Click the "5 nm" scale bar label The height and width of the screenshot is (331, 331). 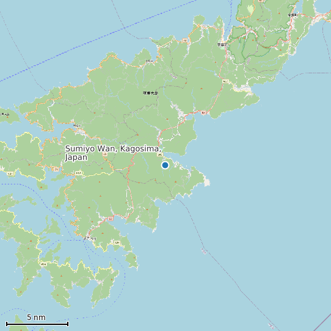coord(36,318)
